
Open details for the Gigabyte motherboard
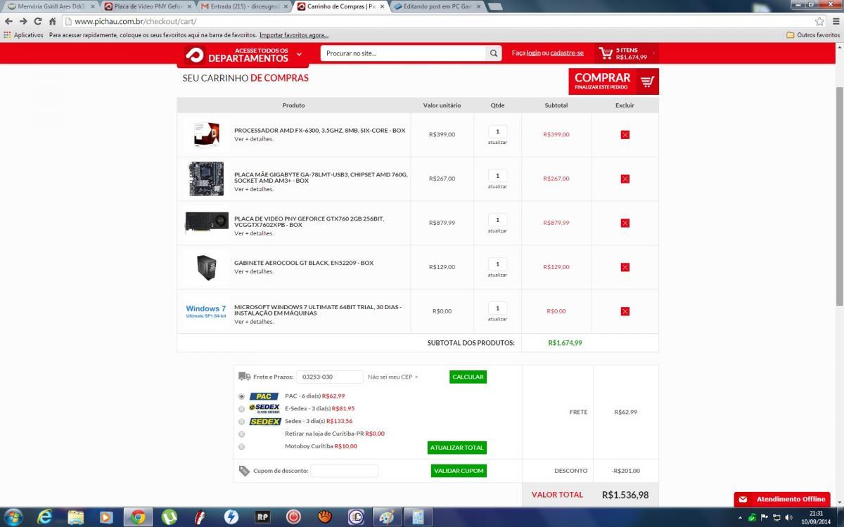tap(254, 189)
